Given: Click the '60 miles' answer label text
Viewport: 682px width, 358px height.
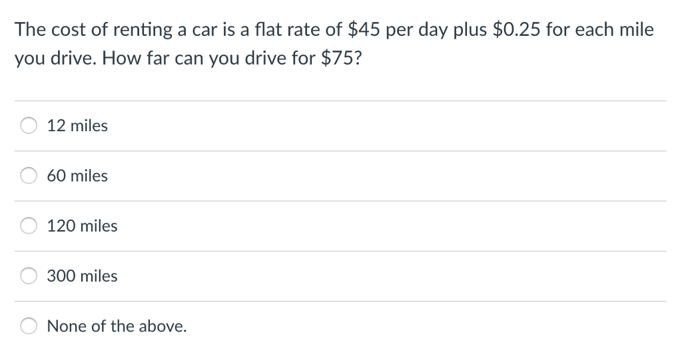Looking at the screenshot, I should point(77,176).
